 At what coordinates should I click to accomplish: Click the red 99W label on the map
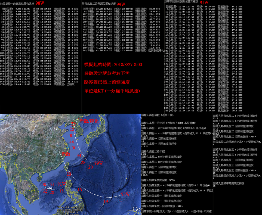click(98, 163)
